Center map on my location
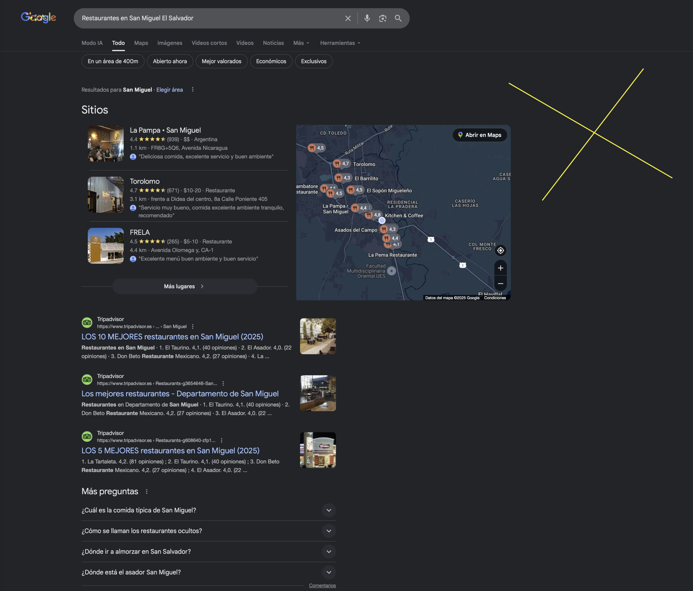 pos(500,250)
